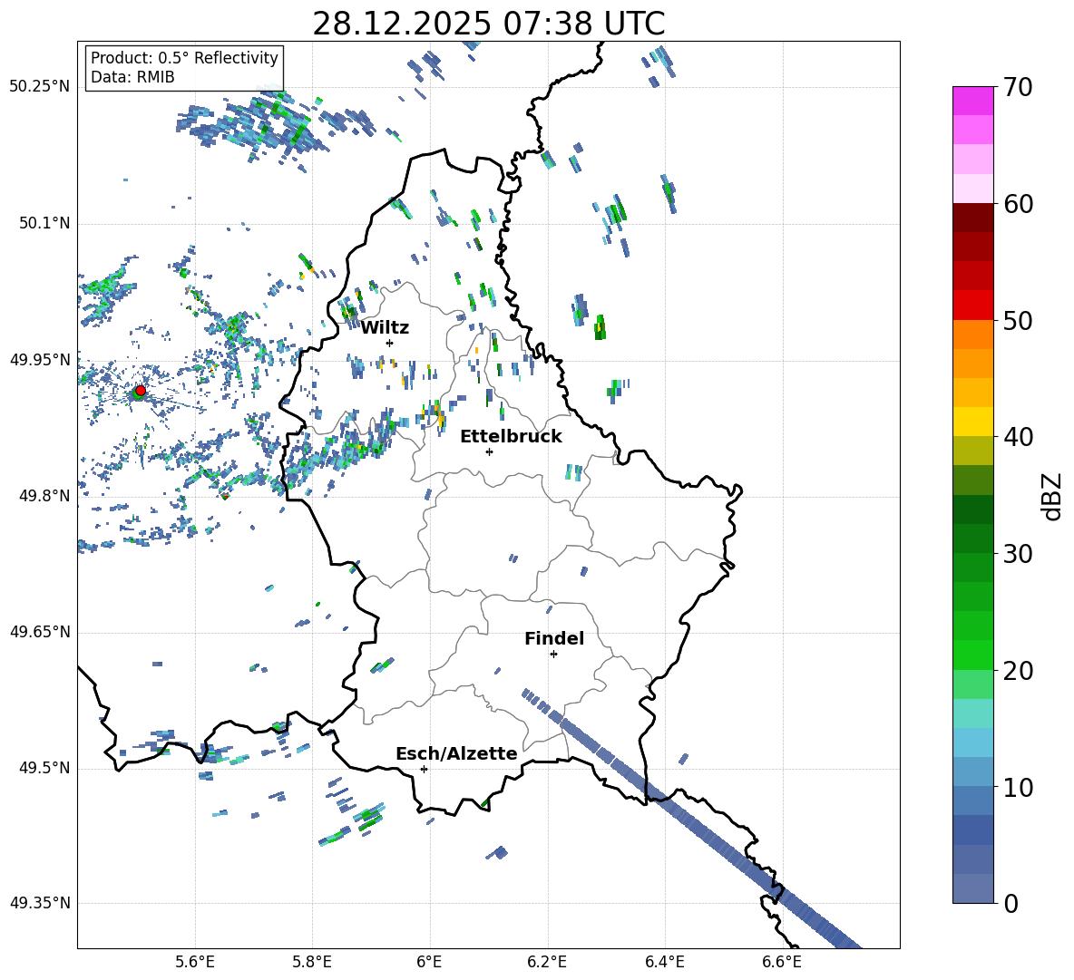The height and width of the screenshot is (980, 1074).
Task: Click the 5.8°E longitude label
Action: click(x=312, y=962)
